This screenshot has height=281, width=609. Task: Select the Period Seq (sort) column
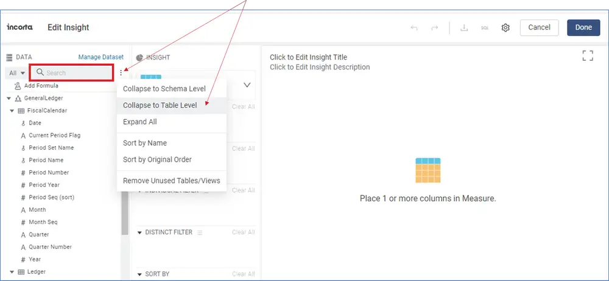51,198
